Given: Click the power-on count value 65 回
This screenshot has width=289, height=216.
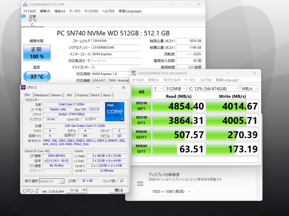Looking at the screenshot, I should [x=190, y=61].
